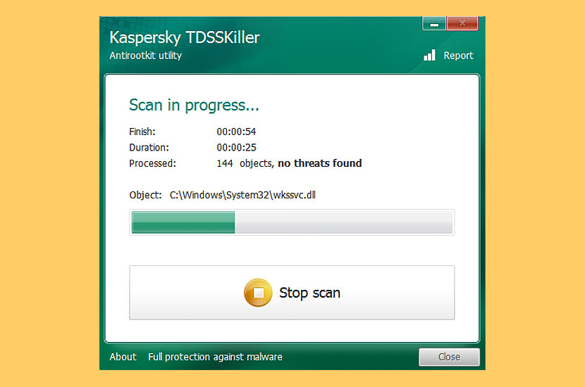The width and height of the screenshot is (585, 387).
Task: Minimize the TDSSKiller window
Action: [x=434, y=24]
